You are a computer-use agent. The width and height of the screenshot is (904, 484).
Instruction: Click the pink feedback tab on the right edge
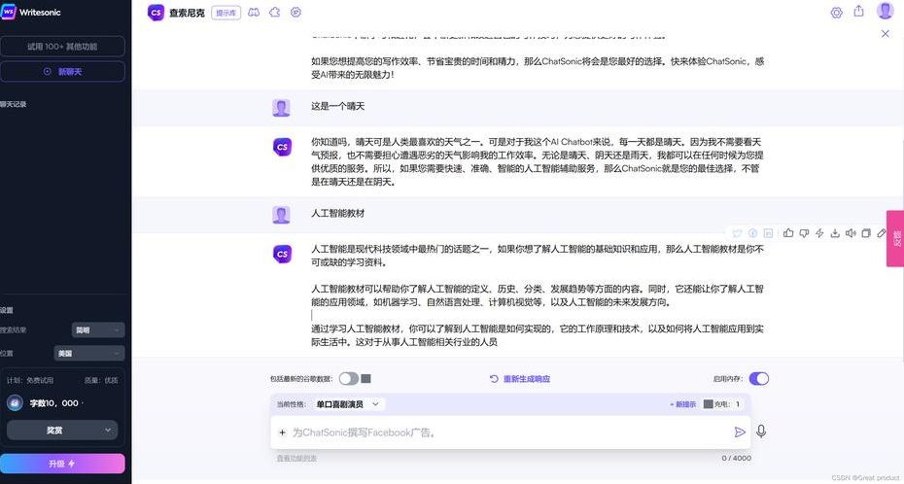coord(895,238)
